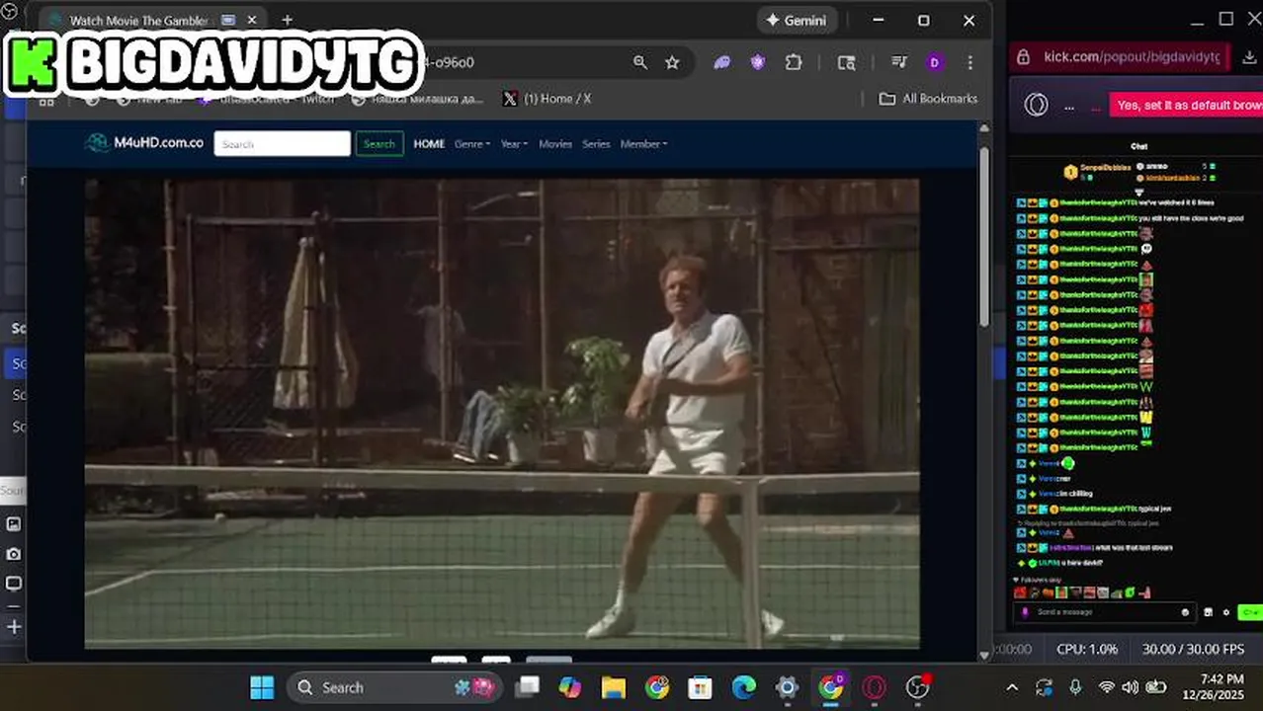Open the Gemini button in Chrome
The image size is (1263, 711).
798,21
